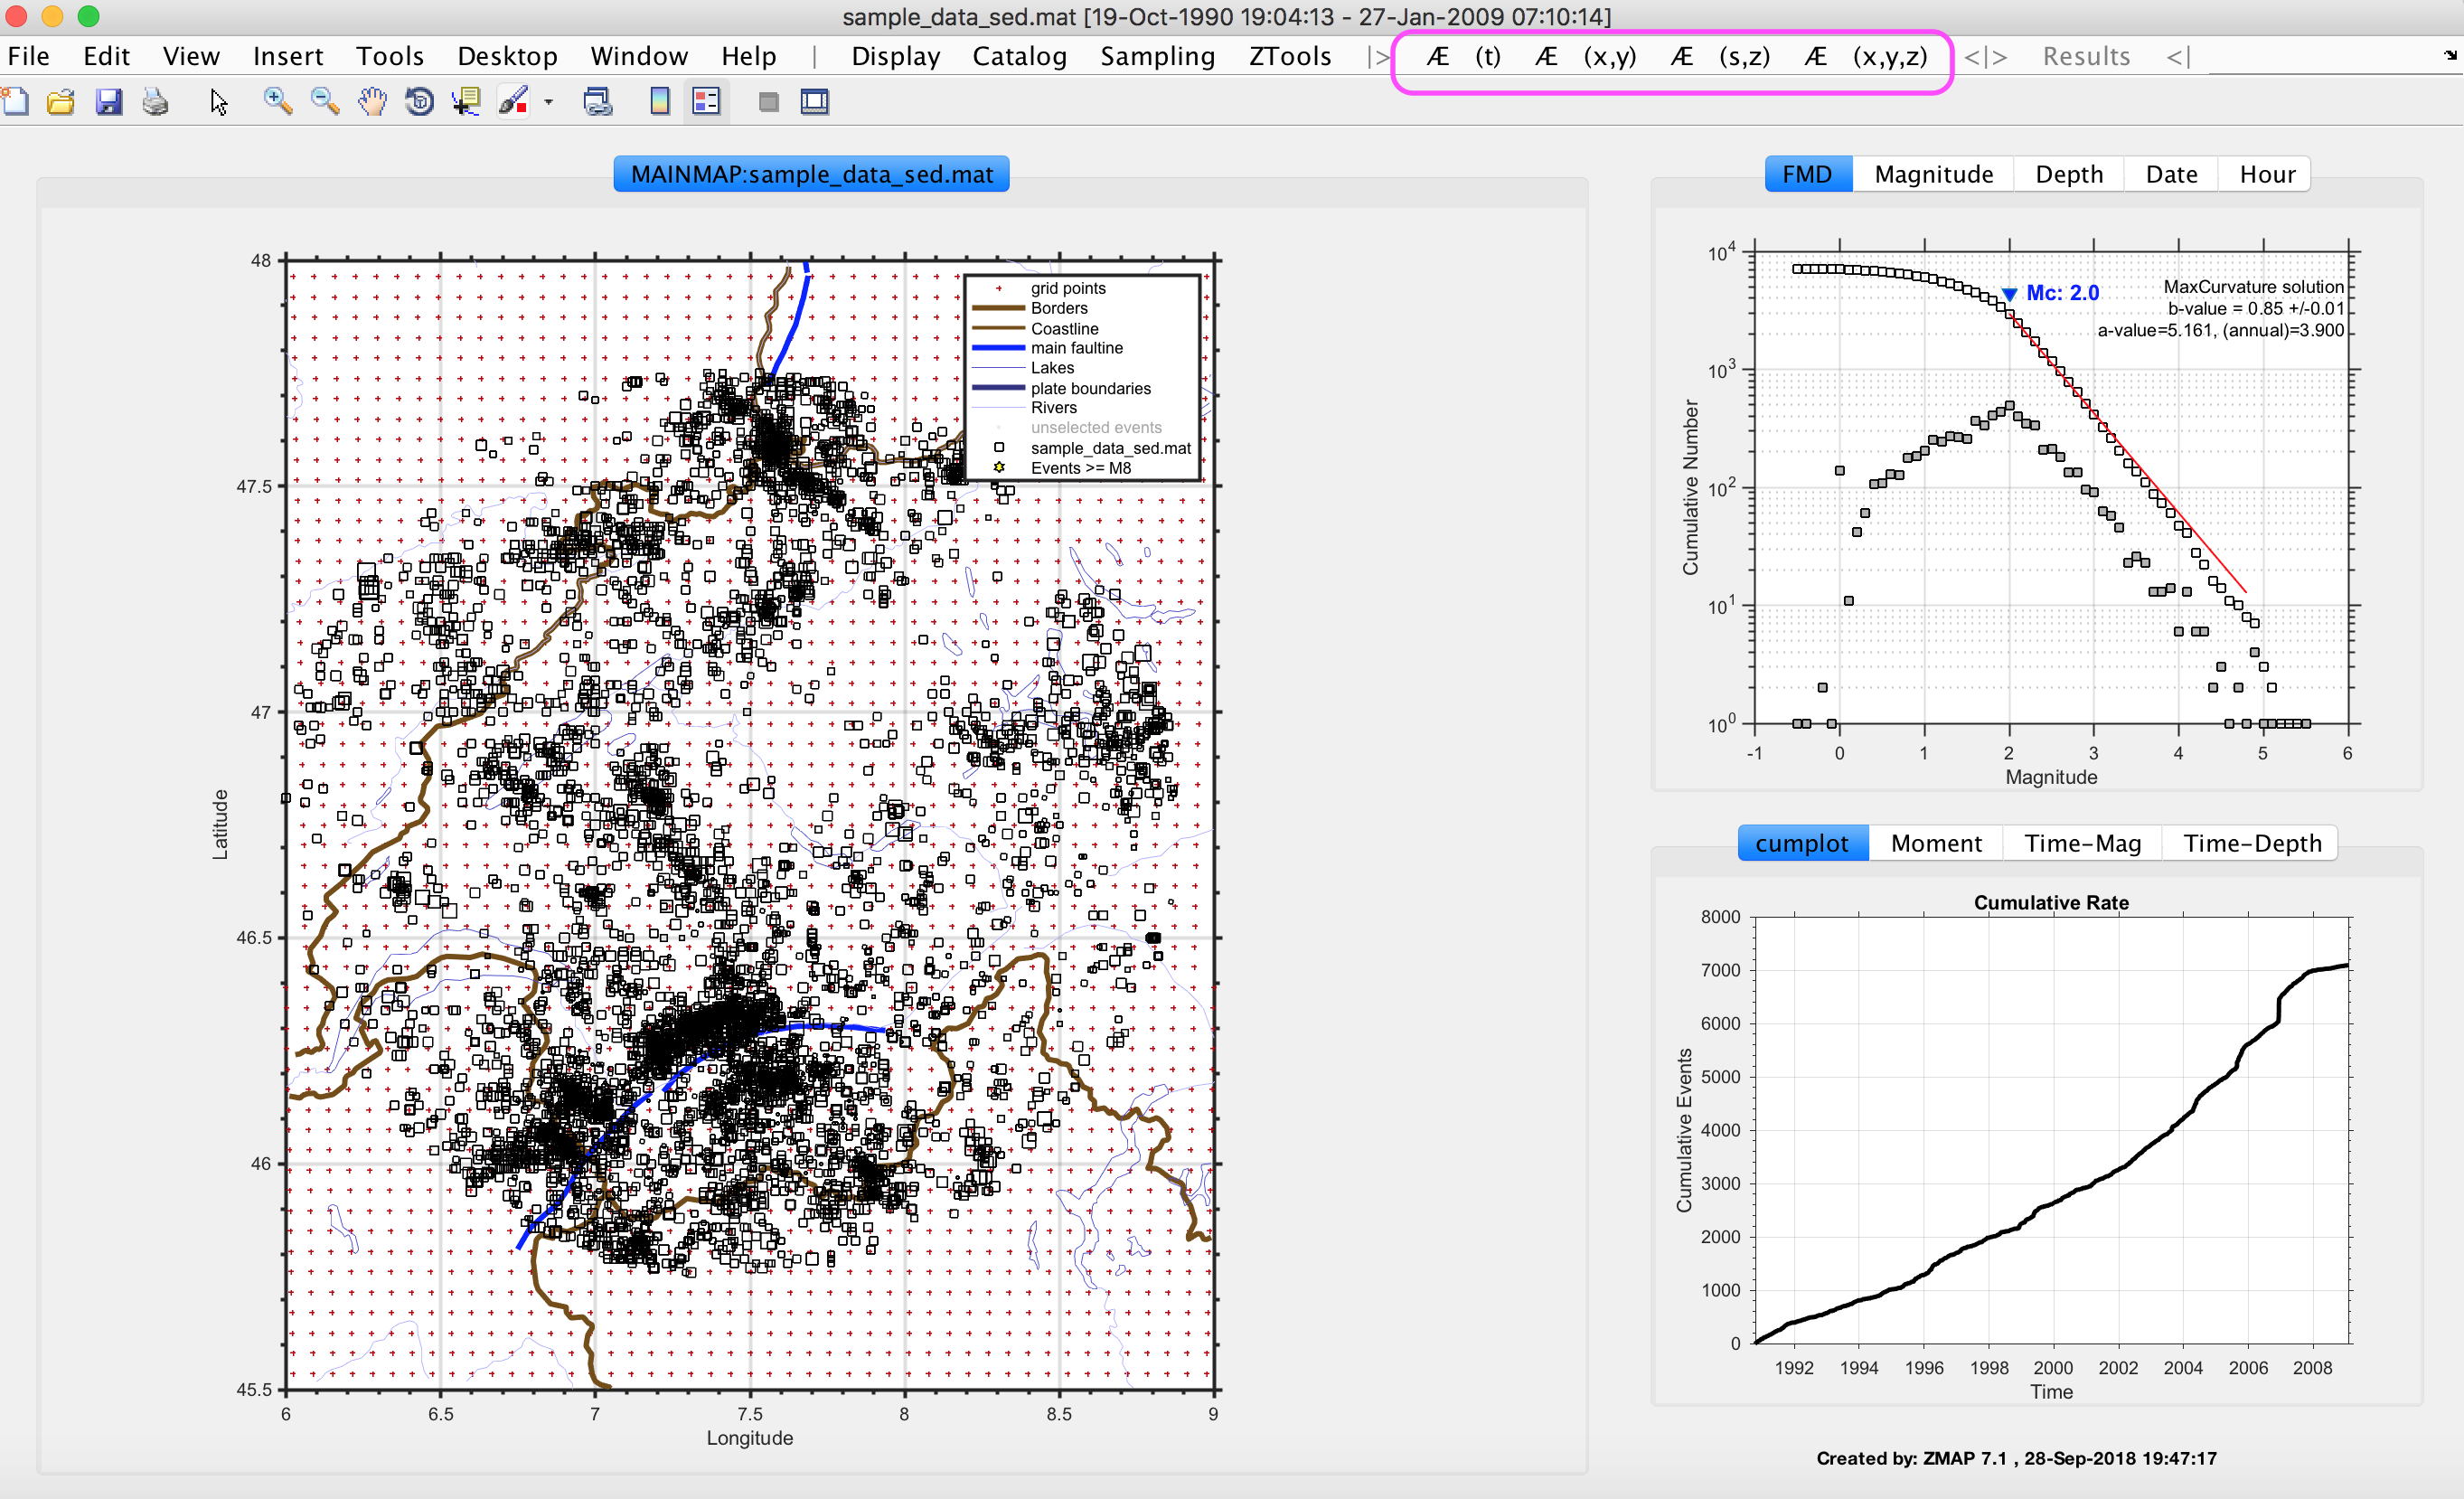
Task: Select the Zoom Out tool
Action: (323, 101)
